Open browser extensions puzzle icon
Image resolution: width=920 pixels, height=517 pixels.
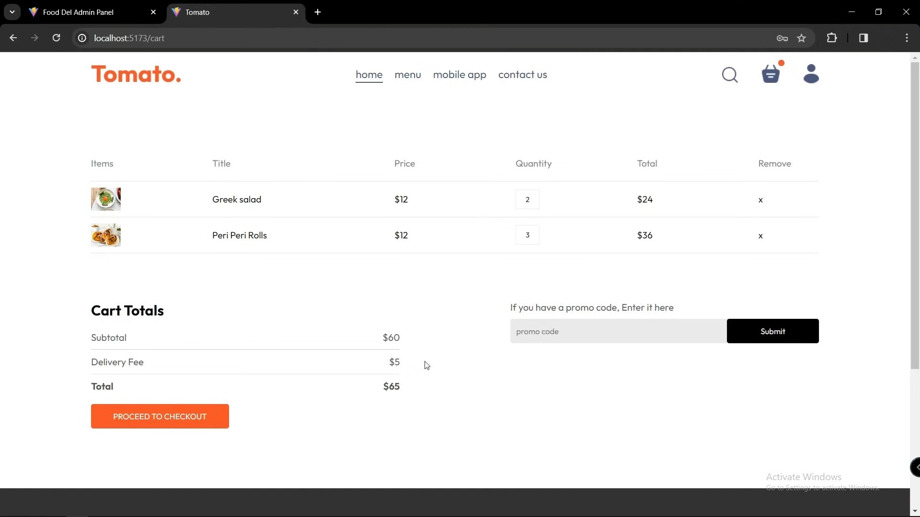click(x=832, y=38)
